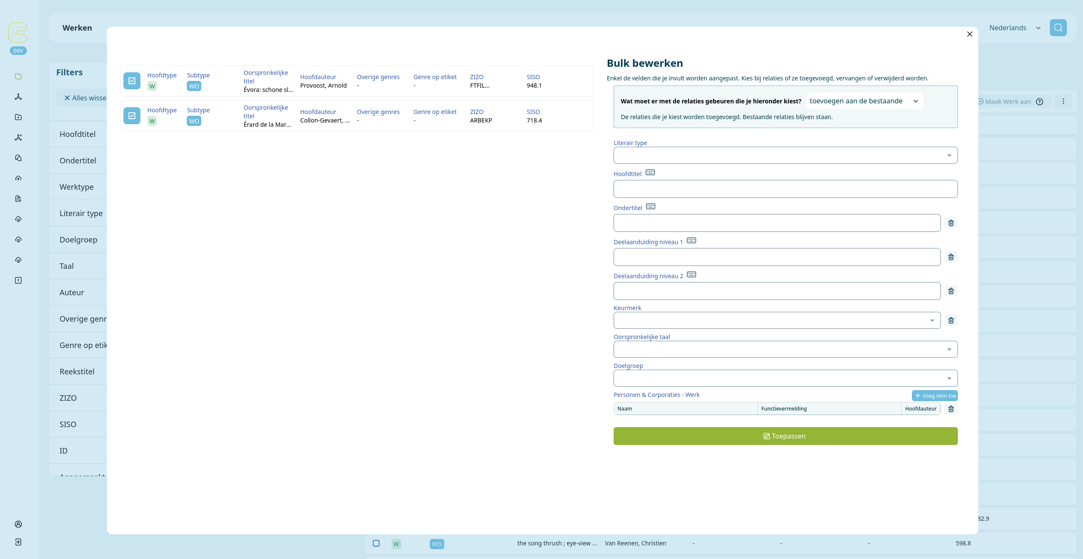This screenshot has width=1083, height=559.
Task: Open the Doelgroep dropdown in bulk form
Action: tap(786, 378)
